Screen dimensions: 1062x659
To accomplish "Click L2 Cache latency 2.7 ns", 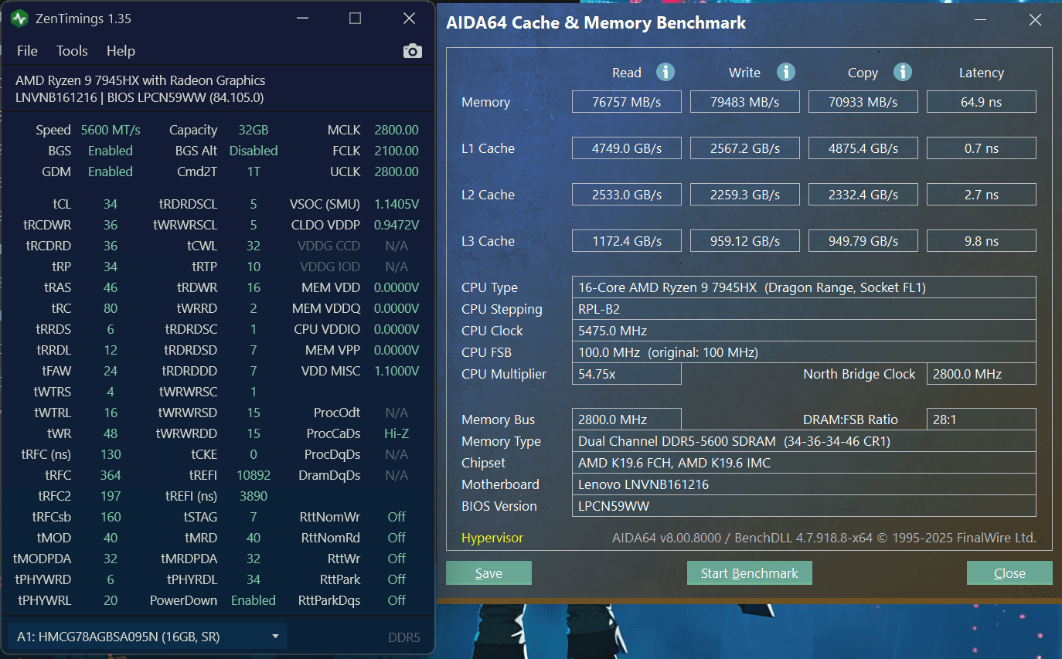I will pyautogui.click(x=982, y=195).
